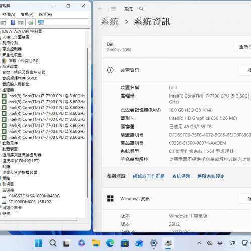Select the 鍵盤 node

6,213
